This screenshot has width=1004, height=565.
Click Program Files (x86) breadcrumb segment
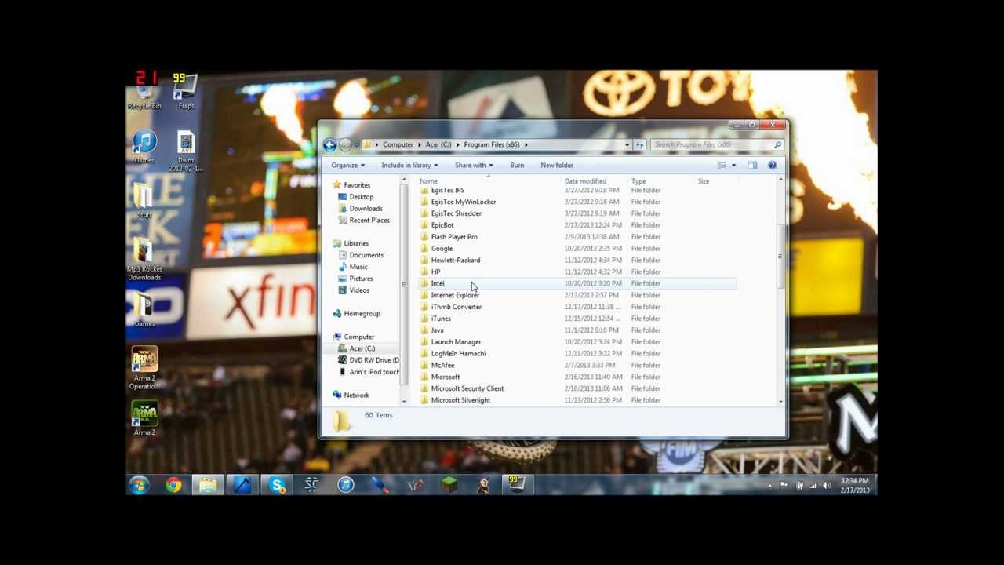(x=491, y=144)
